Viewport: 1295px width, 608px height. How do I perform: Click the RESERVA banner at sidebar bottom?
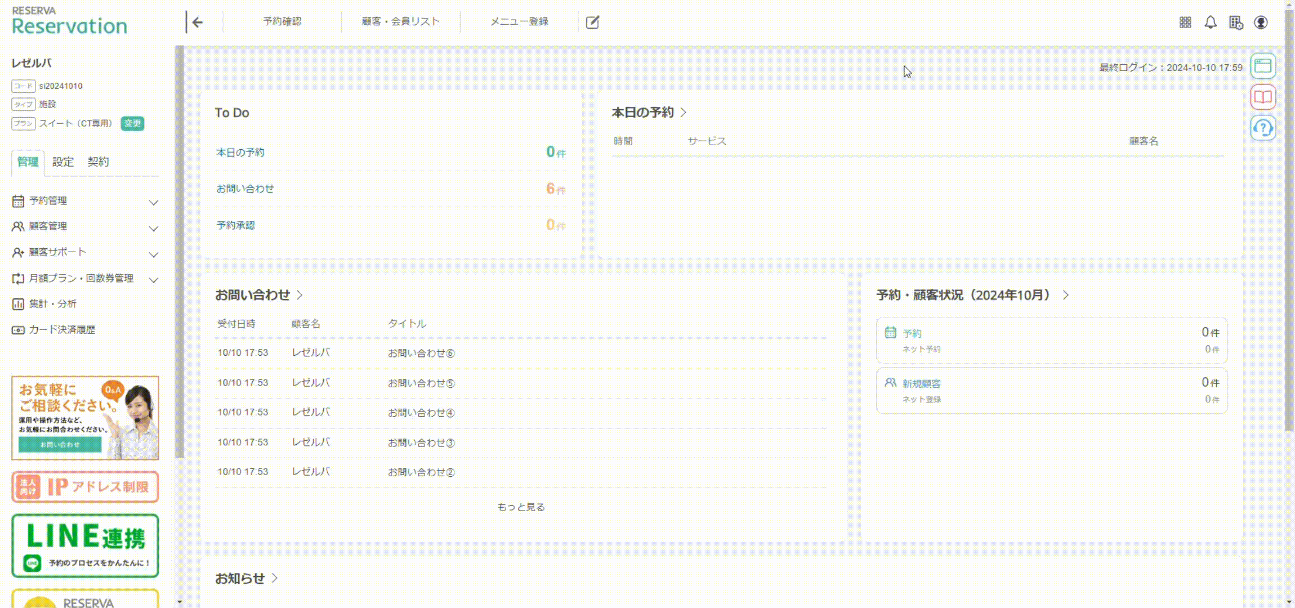tap(85, 598)
